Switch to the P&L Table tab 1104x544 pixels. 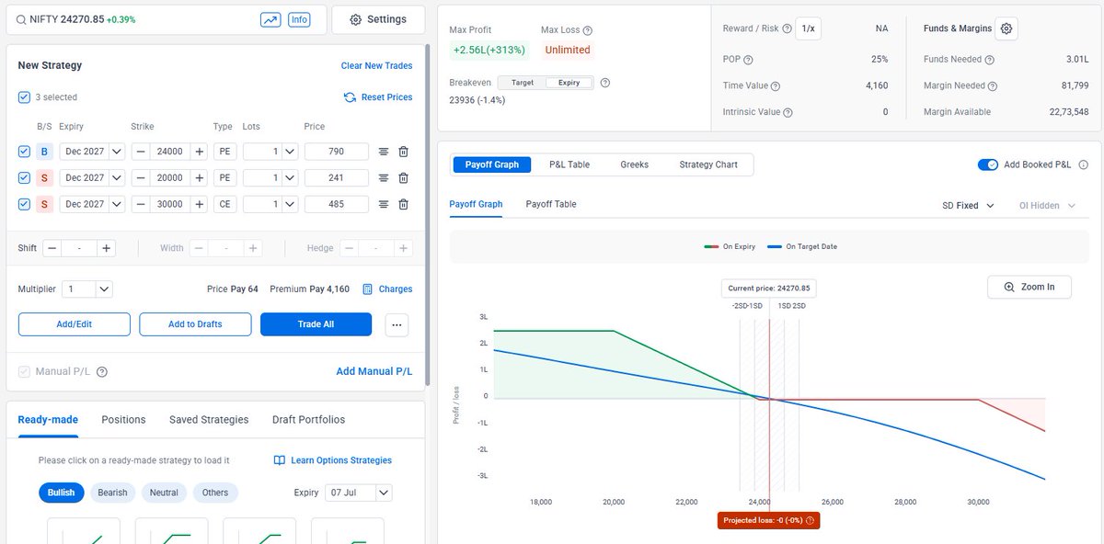coord(569,164)
